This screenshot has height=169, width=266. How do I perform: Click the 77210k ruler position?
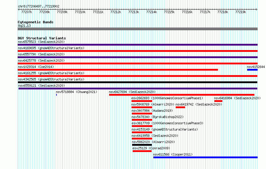pos(80,12)
